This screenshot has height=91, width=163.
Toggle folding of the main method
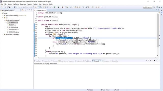(37, 25)
